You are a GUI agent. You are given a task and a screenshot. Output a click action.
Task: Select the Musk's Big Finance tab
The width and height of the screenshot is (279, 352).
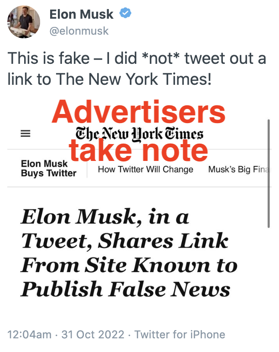tap(238, 169)
